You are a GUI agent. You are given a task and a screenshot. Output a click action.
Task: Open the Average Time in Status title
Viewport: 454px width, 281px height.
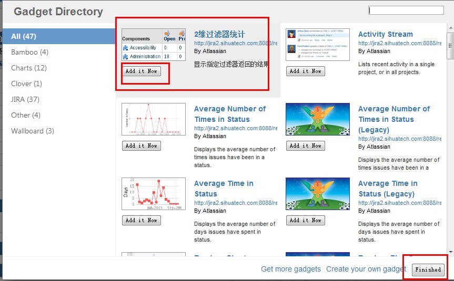coord(224,189)
